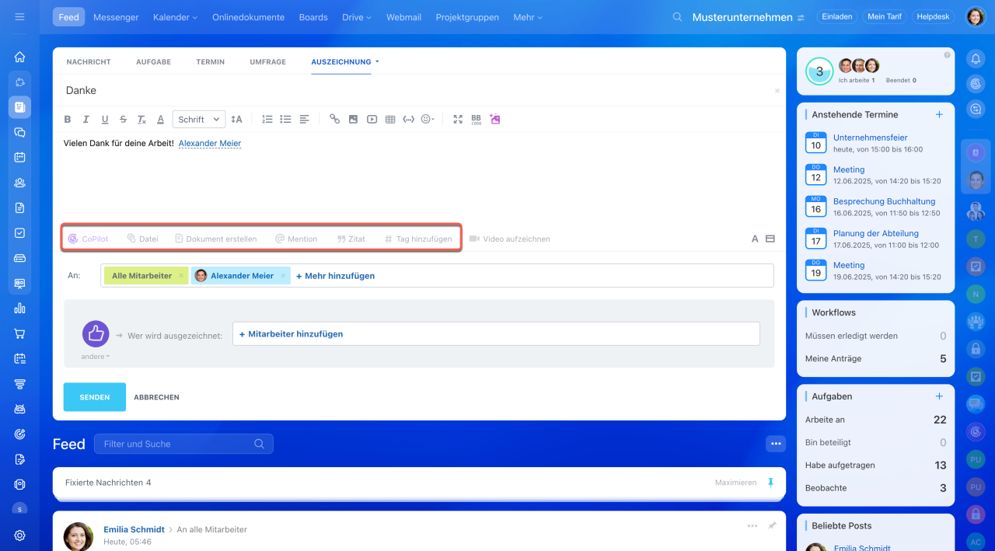The image size is (995, 551).
Task: Switch to the Umfrage tab
Action: coord(268,61)
